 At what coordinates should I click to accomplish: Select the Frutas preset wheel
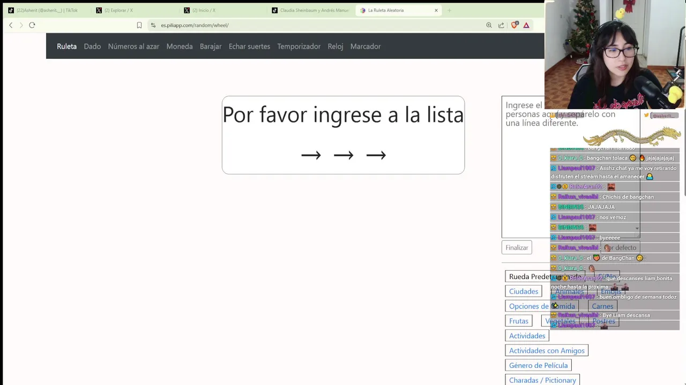(519, 321)
